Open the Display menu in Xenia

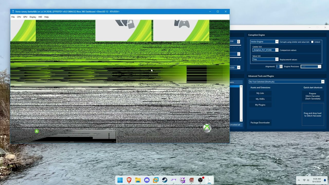click(x=33, y=17)
